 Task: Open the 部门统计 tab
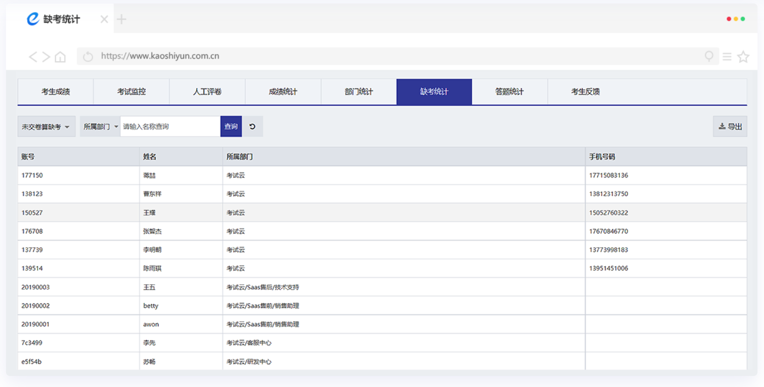click(x=359, y=92)
